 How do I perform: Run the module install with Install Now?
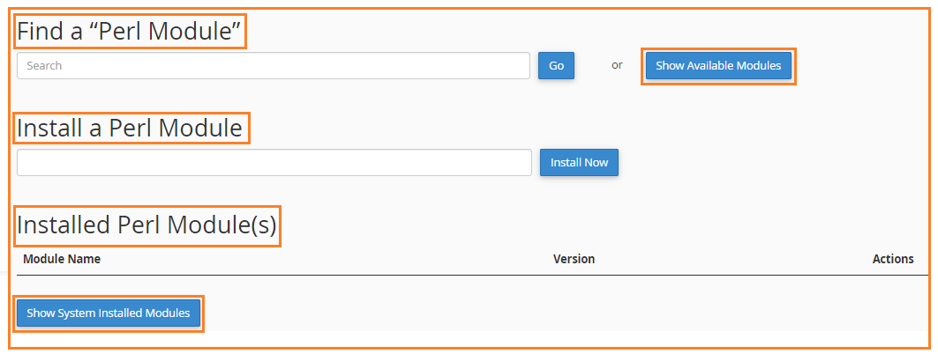click(x=579, y=163)
